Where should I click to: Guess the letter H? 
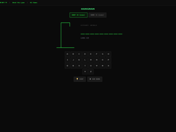pos(109,54)
